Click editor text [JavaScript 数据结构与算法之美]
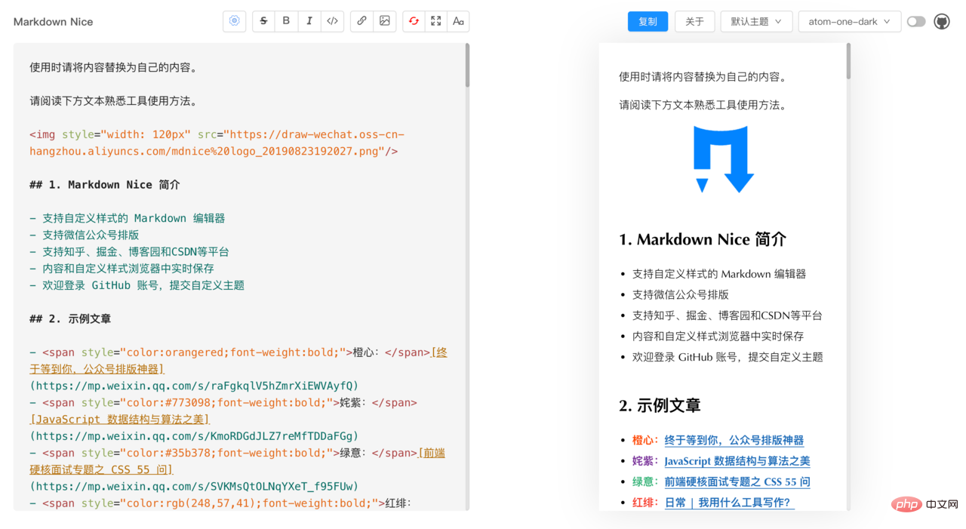Viewport: 966px width, 529px height. (120, 420)
